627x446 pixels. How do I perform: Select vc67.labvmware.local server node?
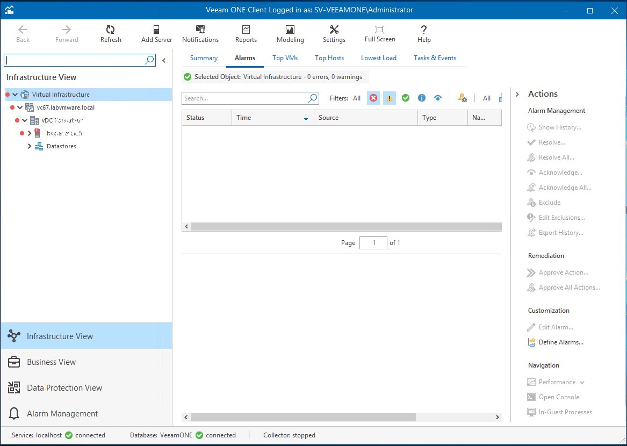click(x=66, y=107)
